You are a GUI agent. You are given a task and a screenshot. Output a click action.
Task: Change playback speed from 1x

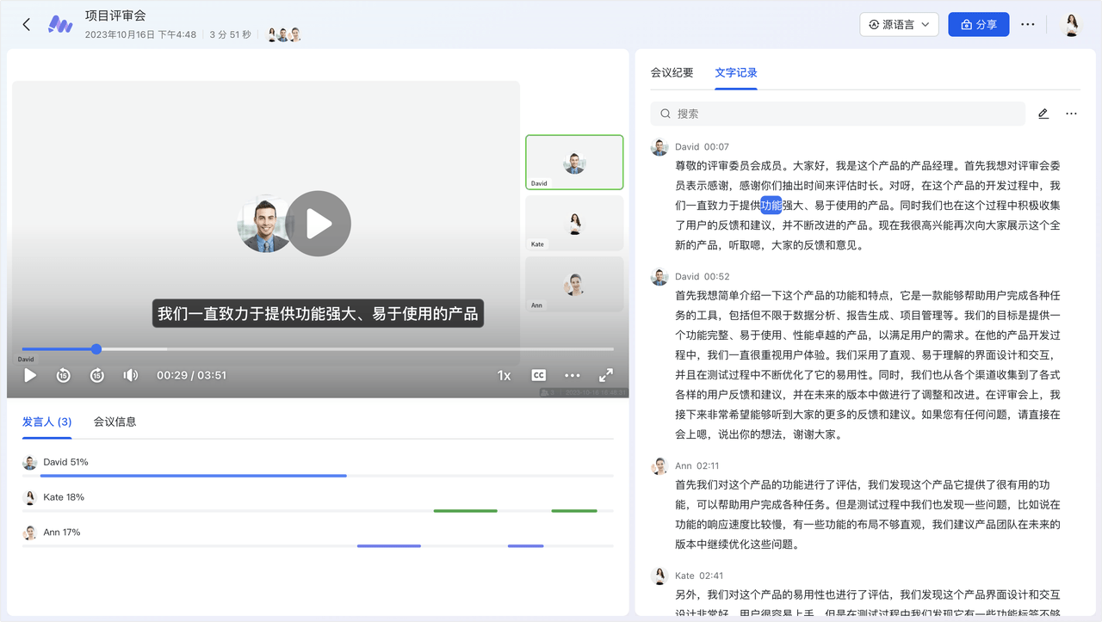coord(504,375)
